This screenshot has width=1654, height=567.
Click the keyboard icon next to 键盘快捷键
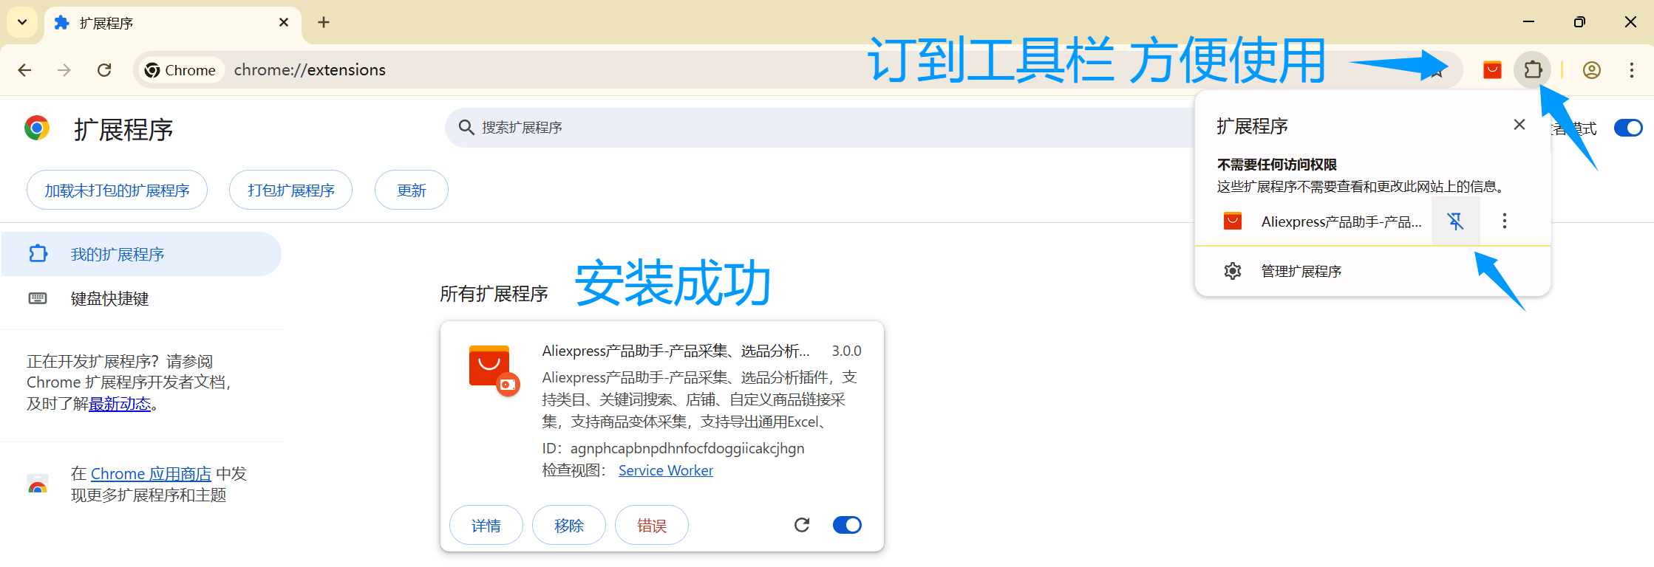(x=38, y=298)
